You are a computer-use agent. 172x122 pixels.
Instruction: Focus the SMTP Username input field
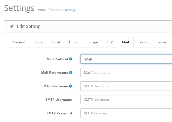coord(126,100)
